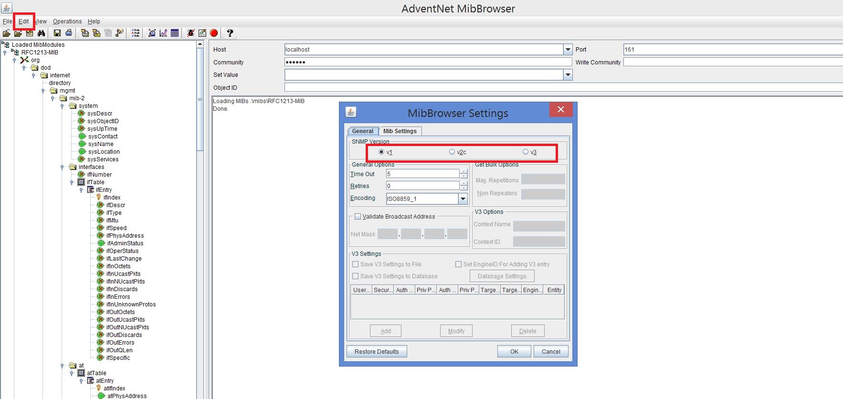Open the File menu
This screenshot has height=399, width=843.
8,21
